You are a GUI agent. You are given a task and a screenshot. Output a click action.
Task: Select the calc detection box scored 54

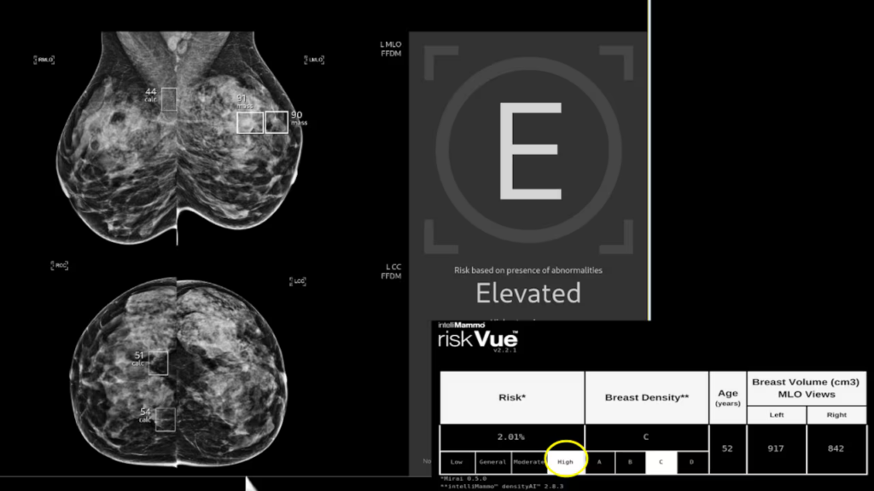tap(165, 419)
